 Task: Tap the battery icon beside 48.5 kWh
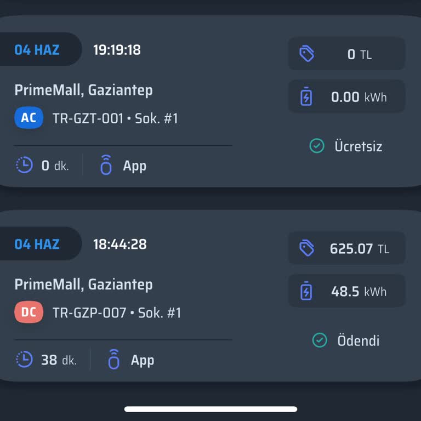(306, 291)
